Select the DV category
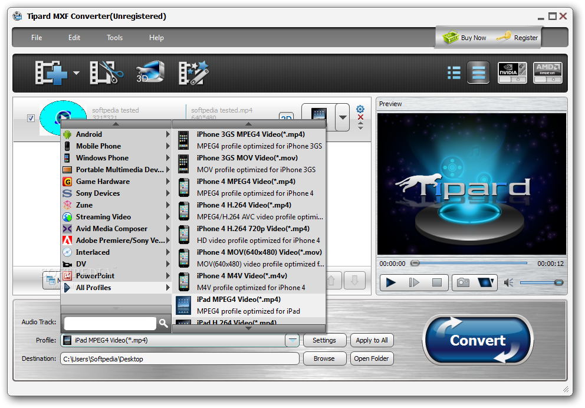 (116, 264)
